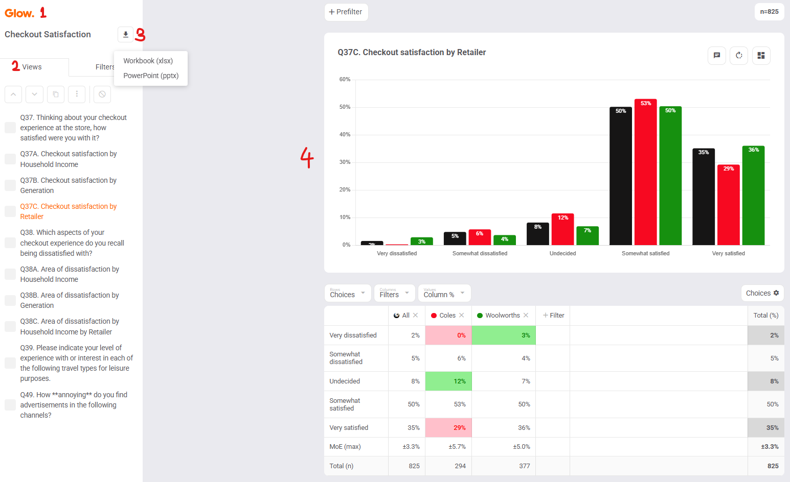The height and width of the screenshot is (482, 790).
Task: Click the download export icon
Action: click(125, 35)
